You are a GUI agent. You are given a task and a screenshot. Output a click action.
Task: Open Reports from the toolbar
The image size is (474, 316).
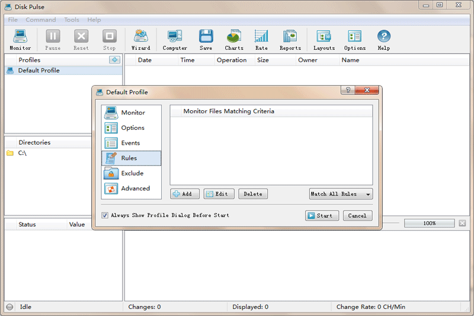tap(290, 40)
